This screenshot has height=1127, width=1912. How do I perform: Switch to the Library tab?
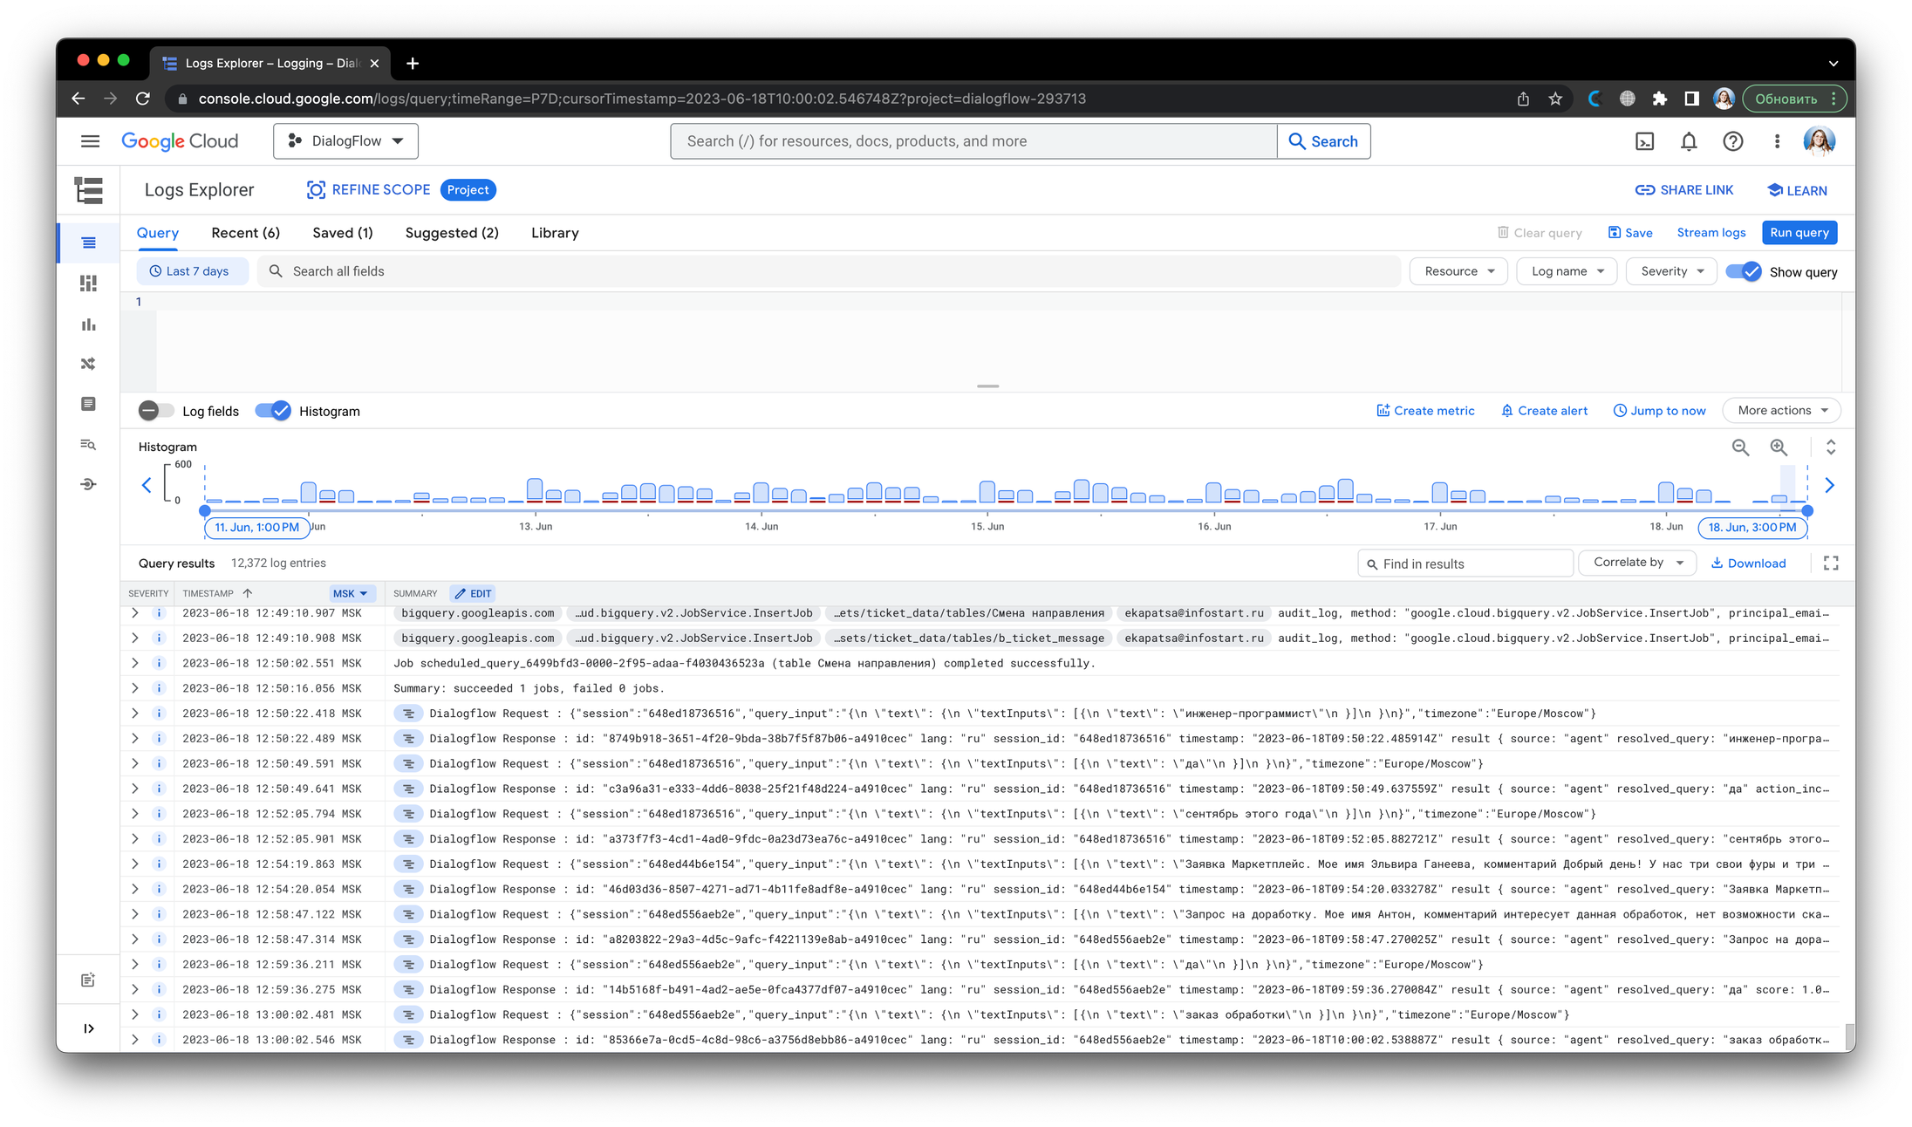pos(555,233)
